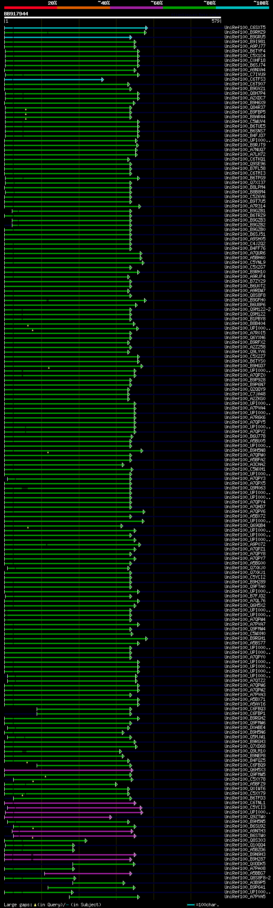Screen dimensions: 273x908
Task: Select the label UniRef100_Q0DDK5
Action: pos(245,864)
